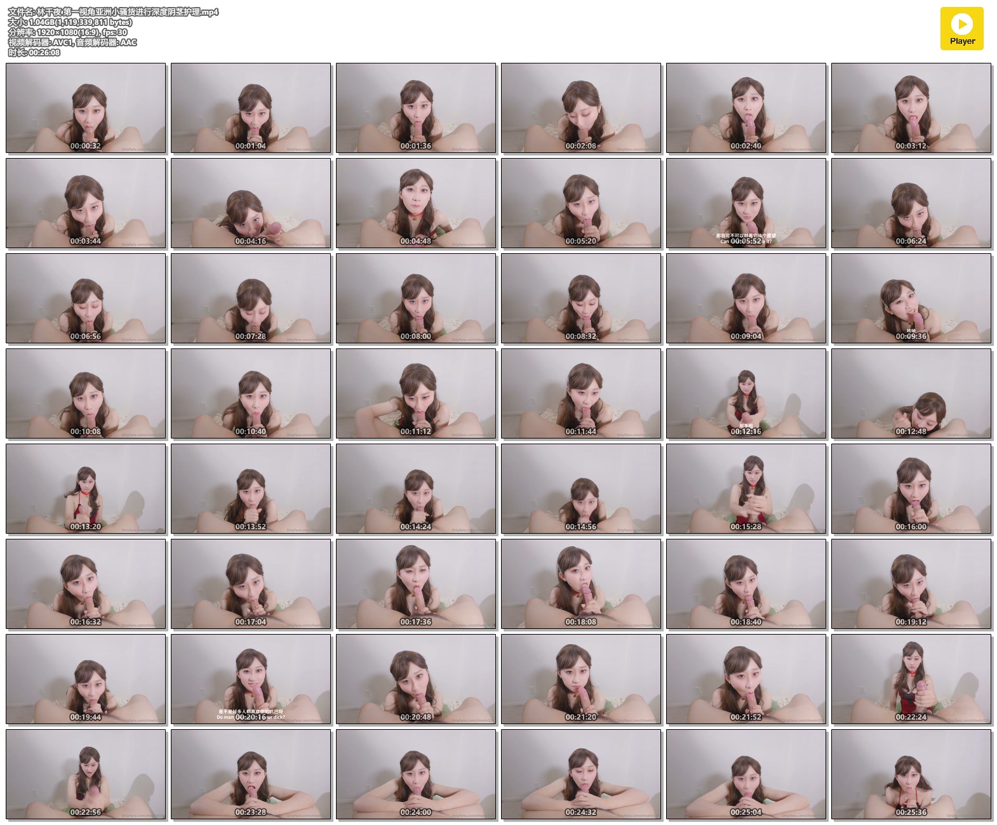This screenshot has height=825, width=997.
Task: Select the thumbnail timestamped 00:09:36
Action: pyautogui.click(x=911, y=298)
